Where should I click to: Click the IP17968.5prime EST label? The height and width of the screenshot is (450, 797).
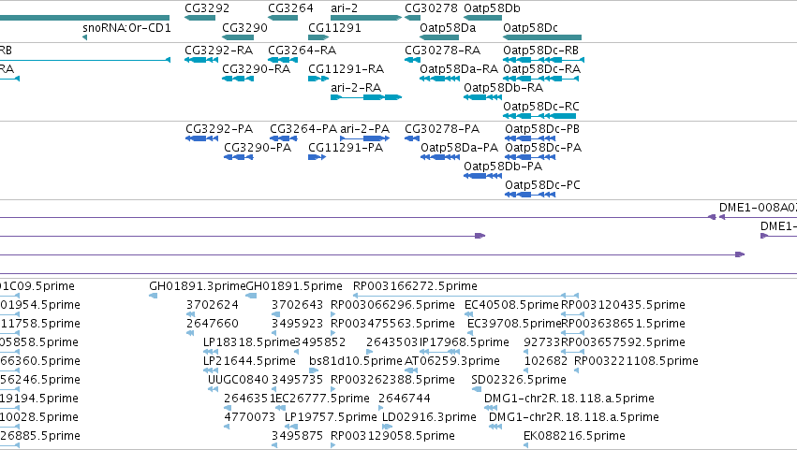pos(465,342)
